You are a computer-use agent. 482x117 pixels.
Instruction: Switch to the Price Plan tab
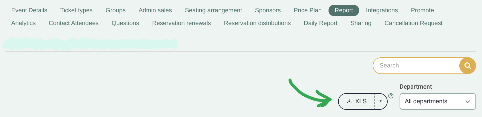point(308,10)
